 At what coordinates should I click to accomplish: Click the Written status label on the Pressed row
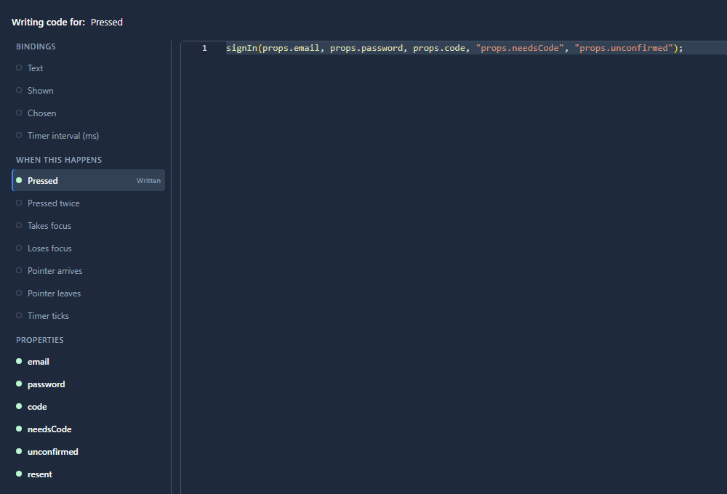148,181
